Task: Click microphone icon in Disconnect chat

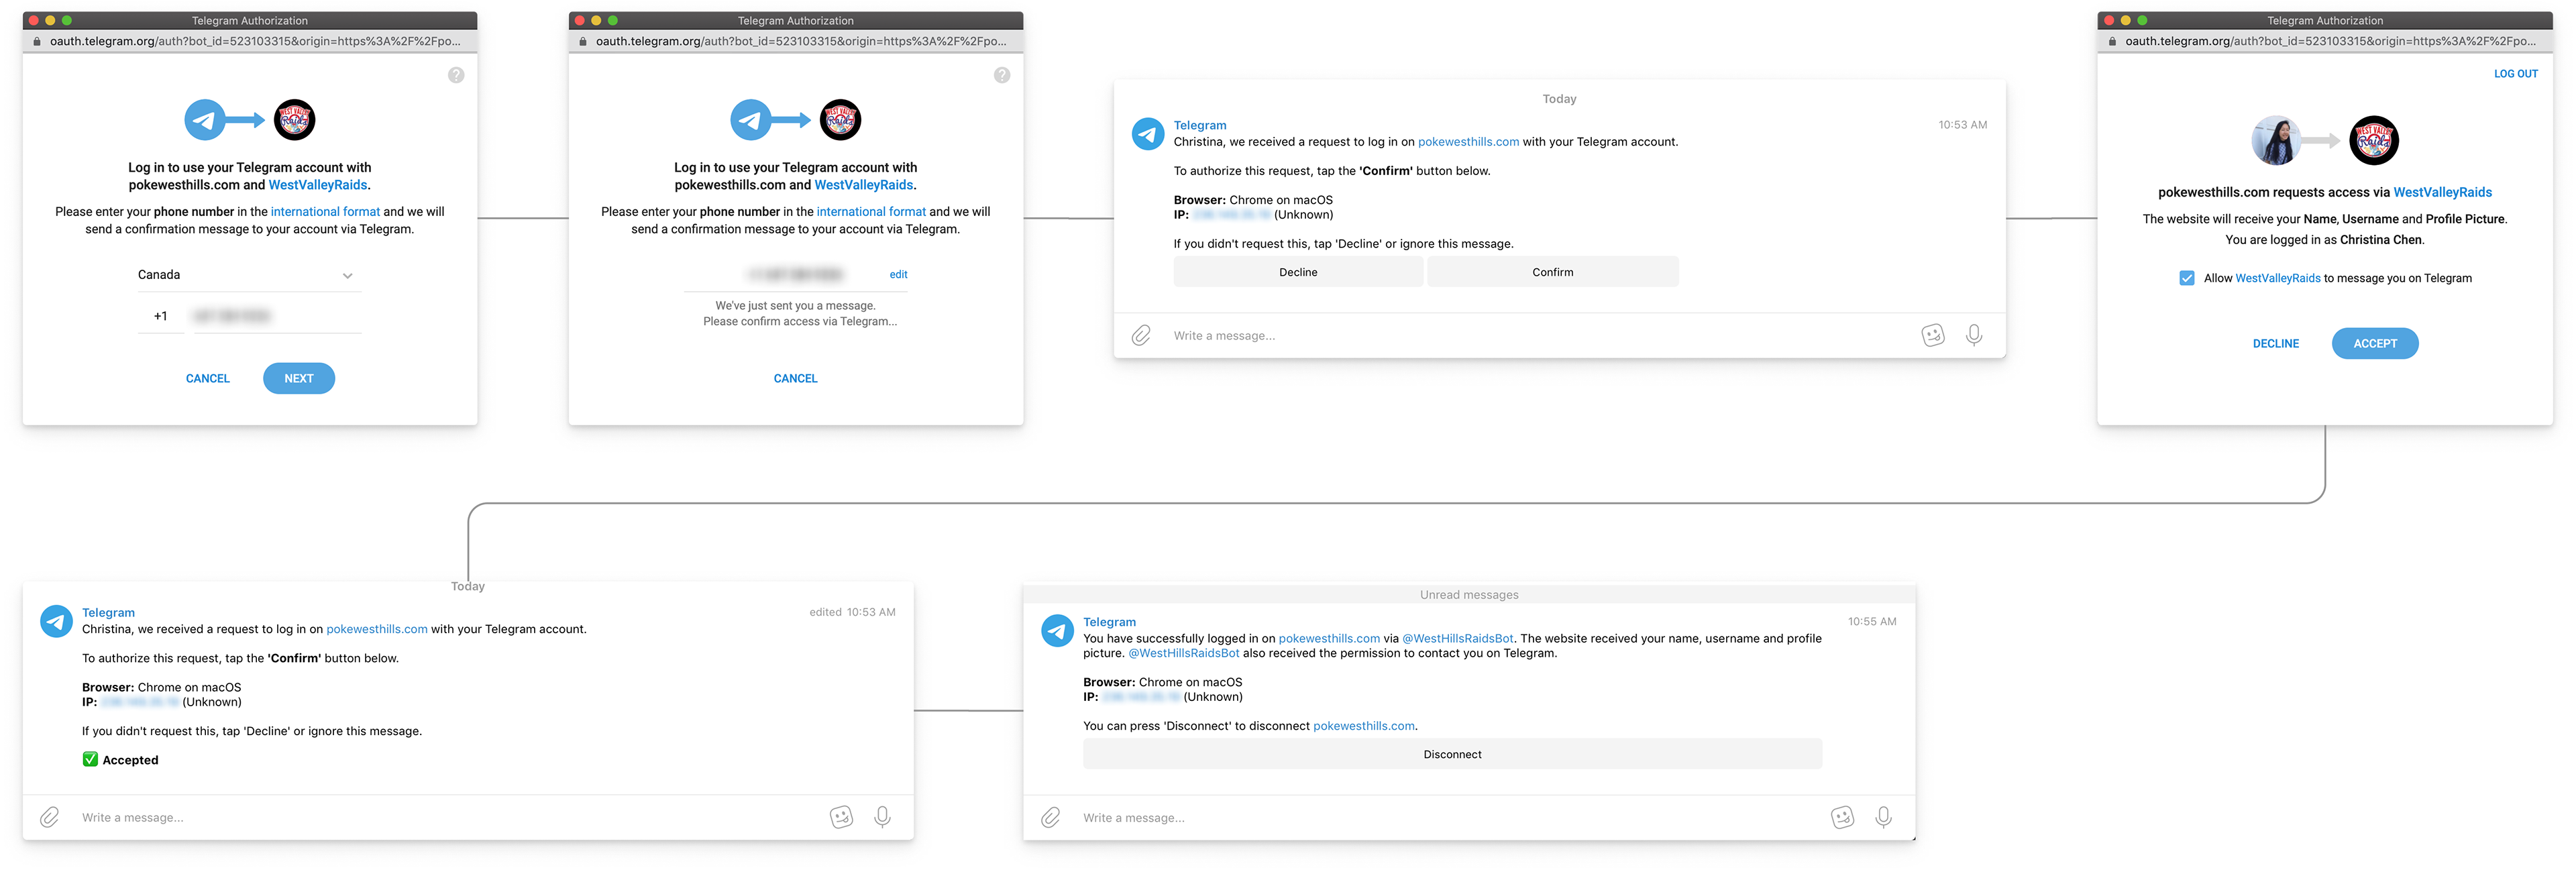Action: click(x=1883, y=817)
